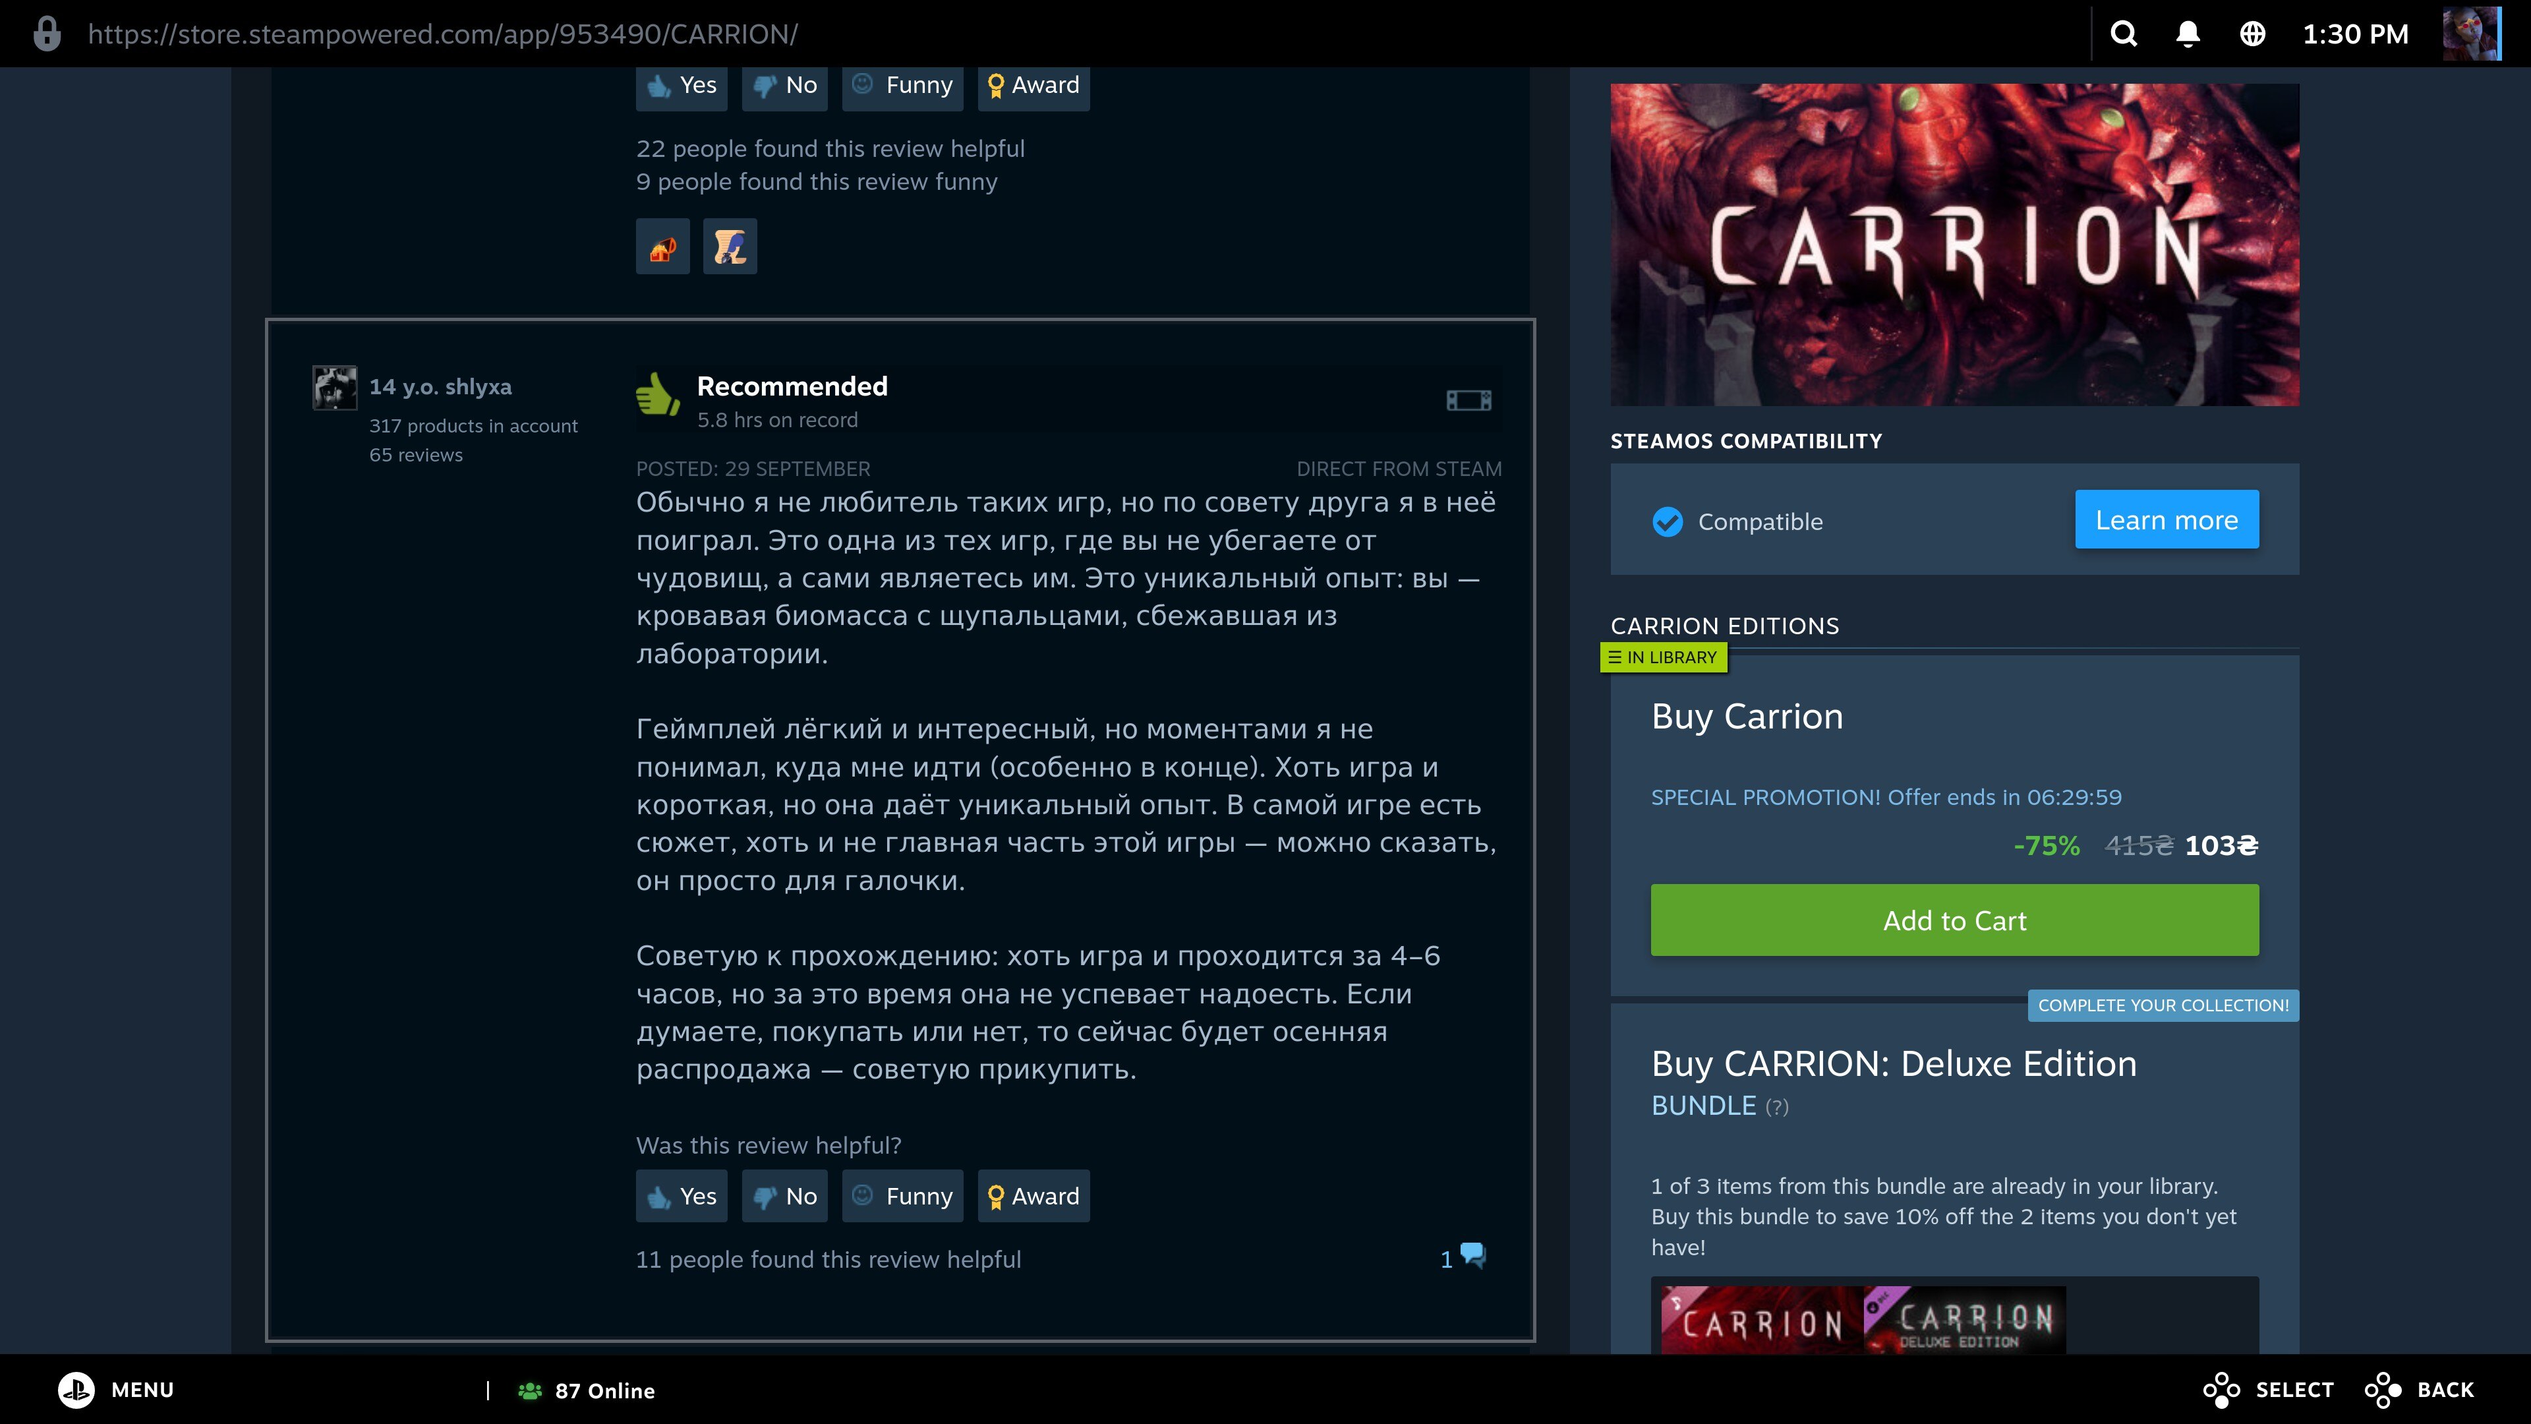The image size is (2531, 1424).
Task: Give an Award to shlyxa's review
Action: pyautogui.click(x=1033, y=1196)
